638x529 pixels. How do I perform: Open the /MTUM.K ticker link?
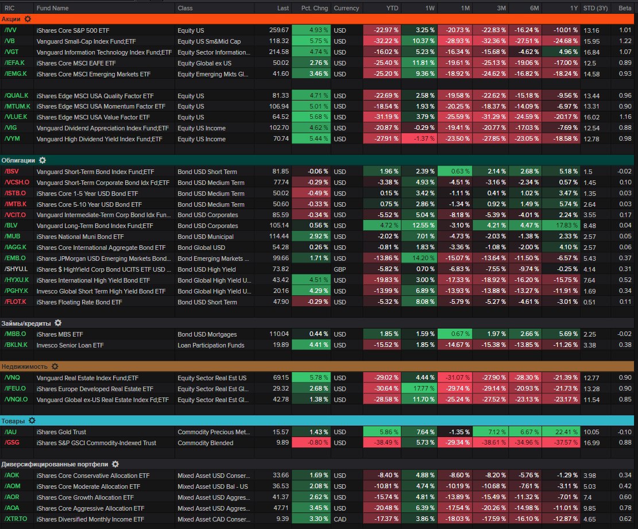(17, 106)
